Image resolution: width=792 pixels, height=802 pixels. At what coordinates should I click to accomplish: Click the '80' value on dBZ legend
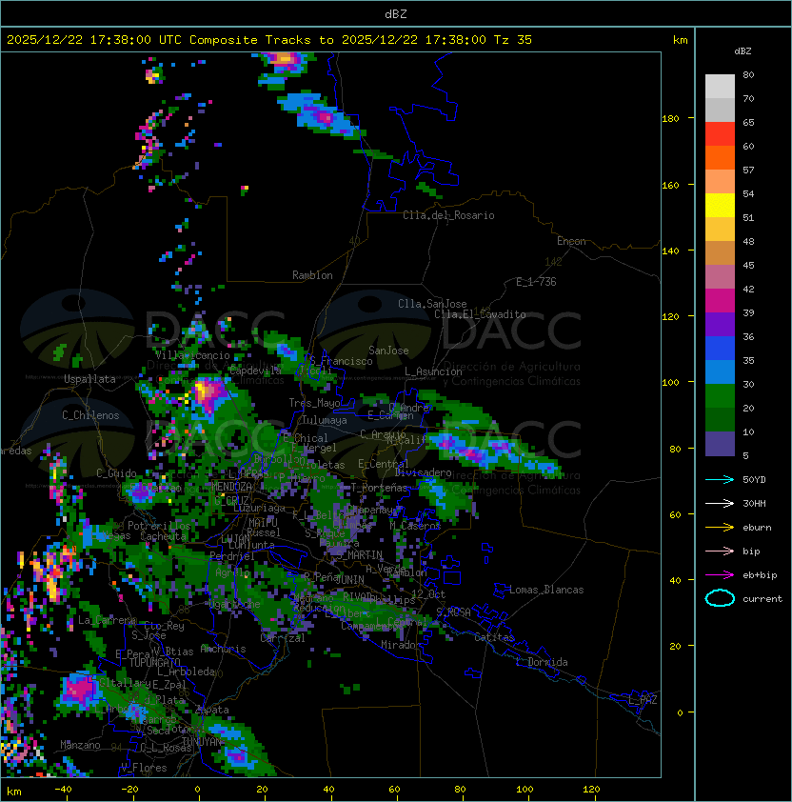tap(748, 74)
